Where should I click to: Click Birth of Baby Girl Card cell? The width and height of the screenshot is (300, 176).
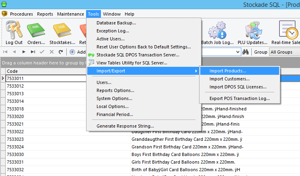point(185,170)
